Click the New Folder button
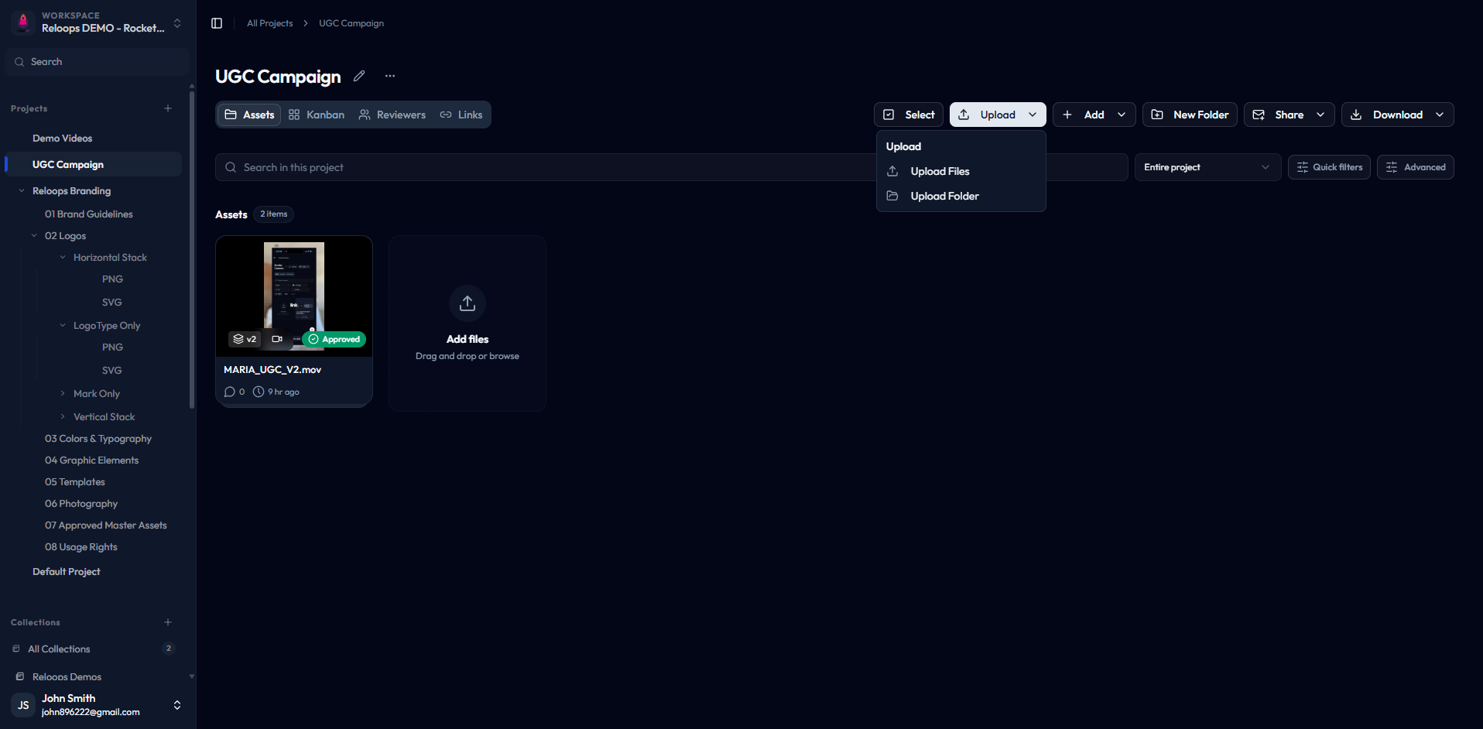 coord(1190,115)
